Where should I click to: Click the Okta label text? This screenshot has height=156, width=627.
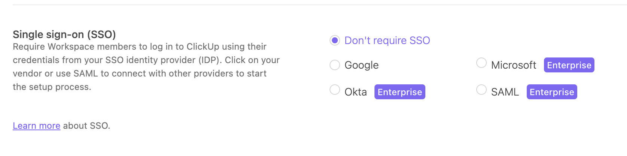point(355,92)
